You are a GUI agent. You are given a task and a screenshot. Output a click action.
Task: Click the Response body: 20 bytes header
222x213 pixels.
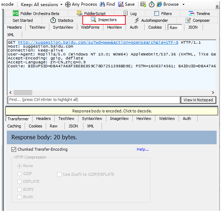pos(112,137)
